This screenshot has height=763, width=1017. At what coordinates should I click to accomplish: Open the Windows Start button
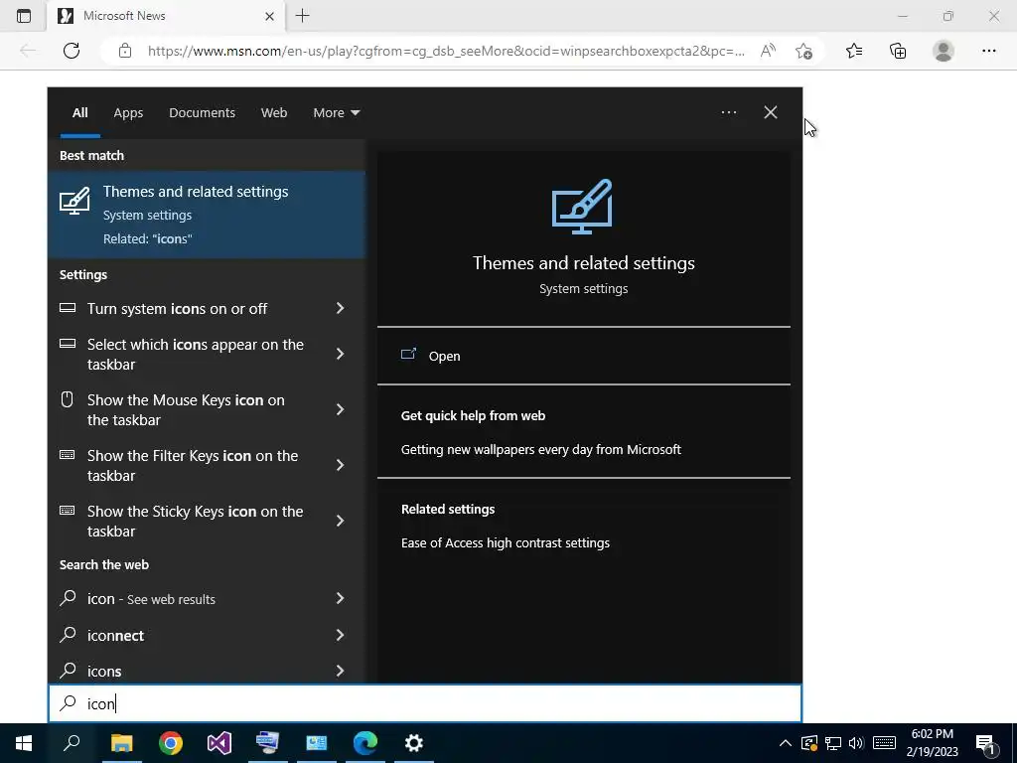click(x=24, y=743)
